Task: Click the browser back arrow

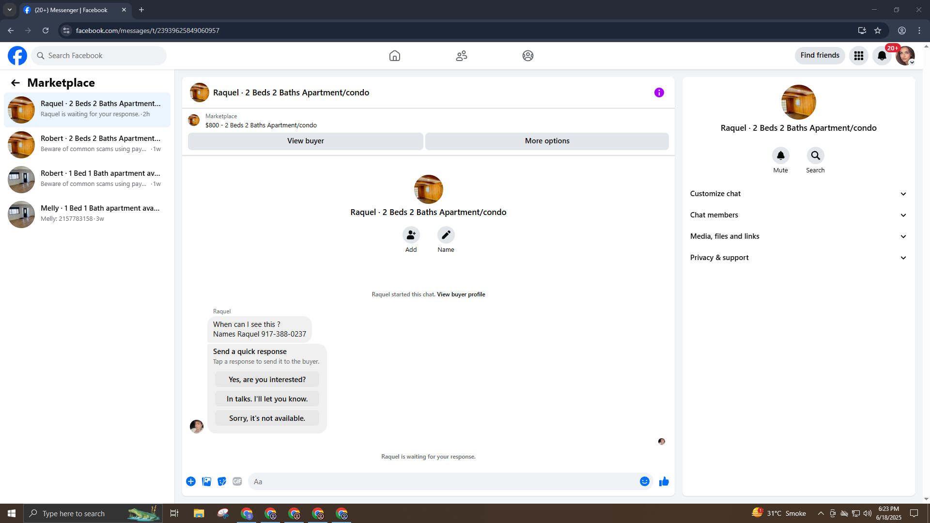Action: pyautogui.click(x=11, y=31)
